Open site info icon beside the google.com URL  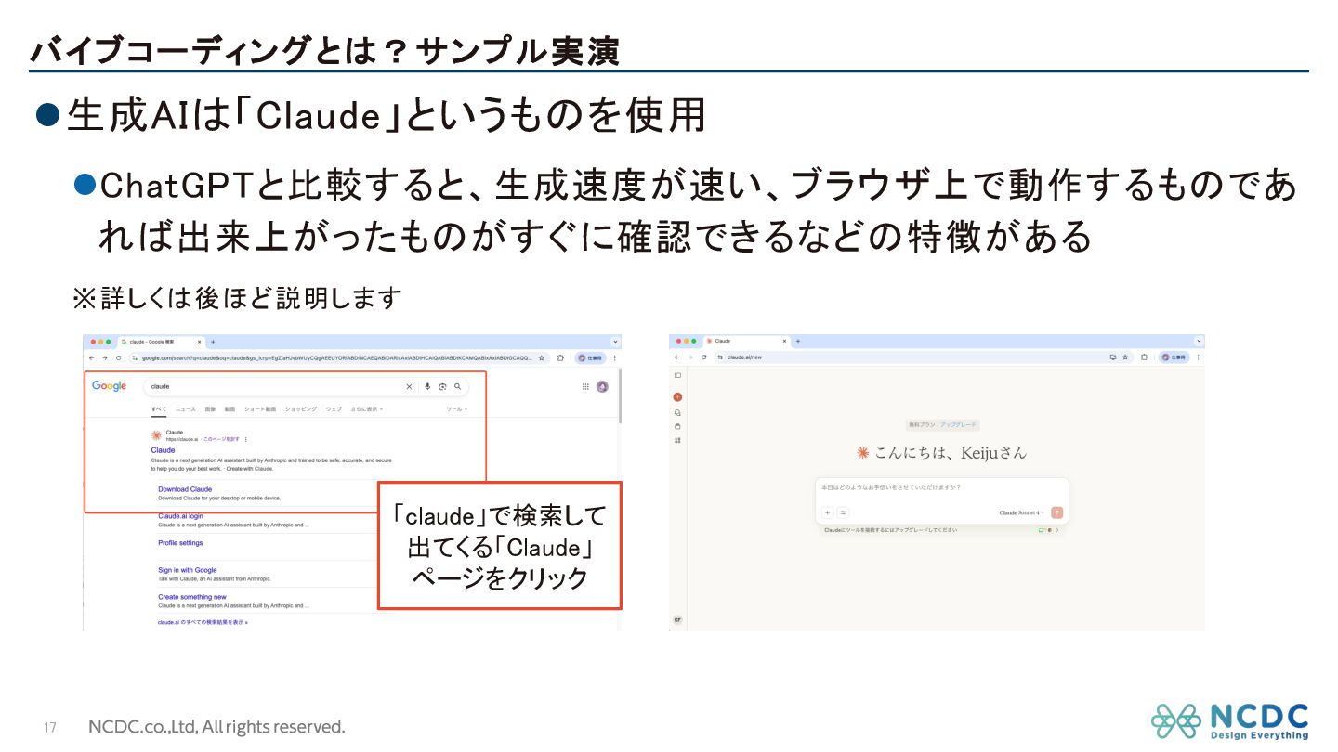[135, 357]
